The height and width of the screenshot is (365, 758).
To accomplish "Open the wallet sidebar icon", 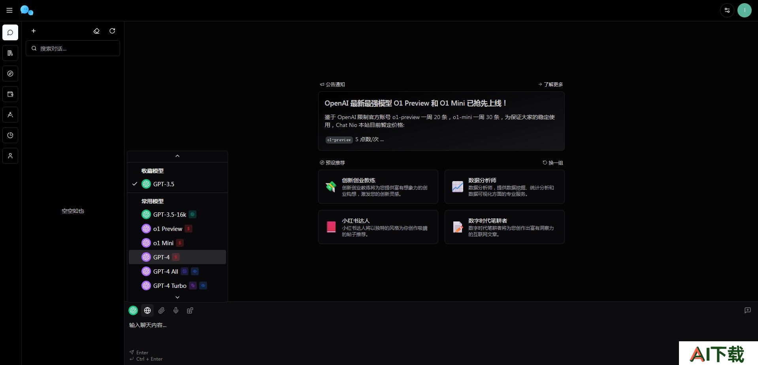I will tap(10, 94).
